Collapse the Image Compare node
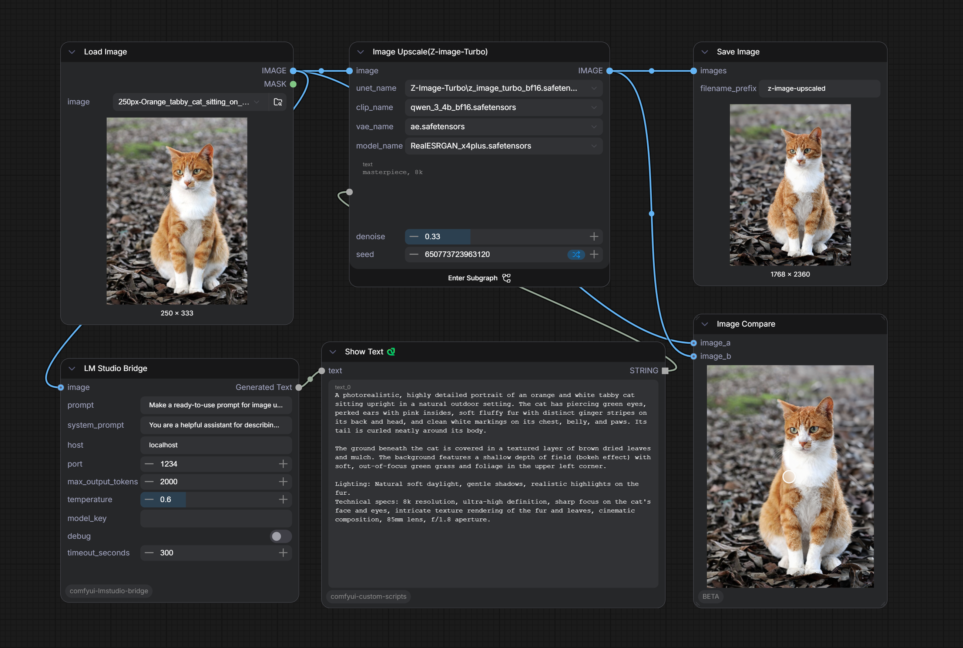This screenshot has height=648, width=963. [705, 324]
